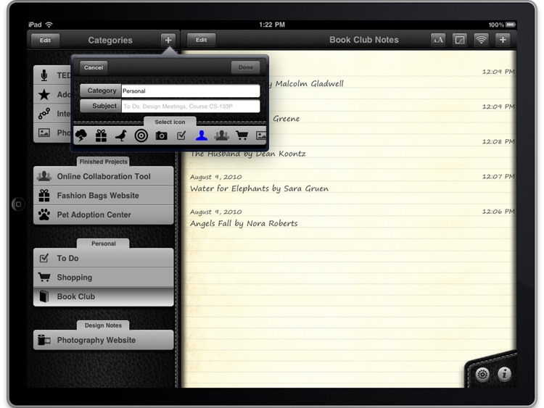Tap the Categories header title
Screen dimensions: 544x408
click(110, 40)
